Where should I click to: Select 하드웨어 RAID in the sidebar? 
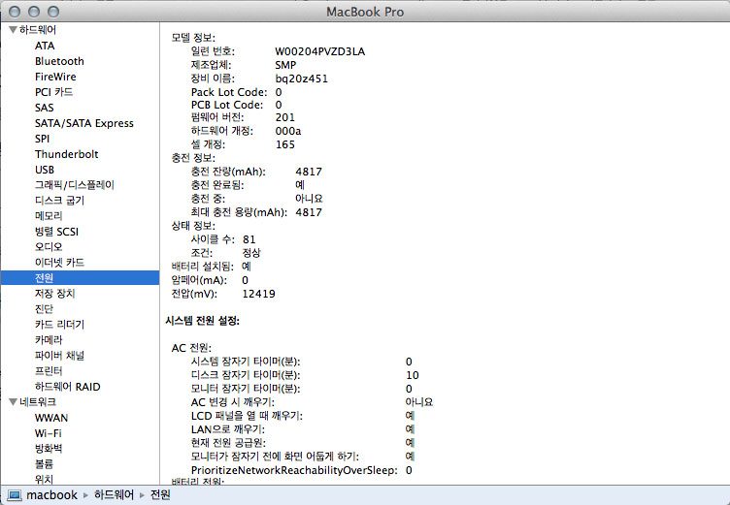click(x=68, y=387)
